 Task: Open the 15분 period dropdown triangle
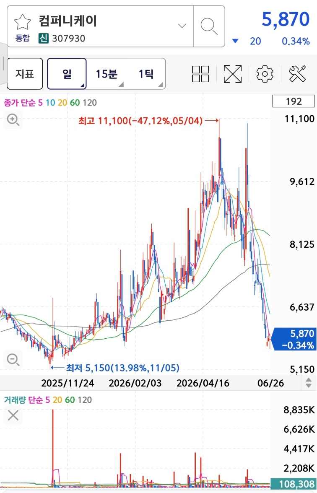pyautogui.click(x=122, y=85)
